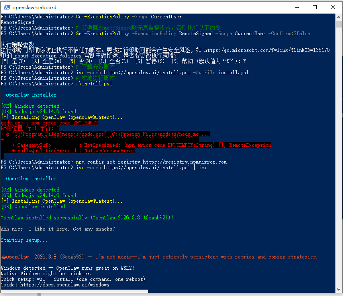The height and width of the screenshot is (296, 343).
Task: Click the 'RemoteSigned' output line
Action: (18, 22)
